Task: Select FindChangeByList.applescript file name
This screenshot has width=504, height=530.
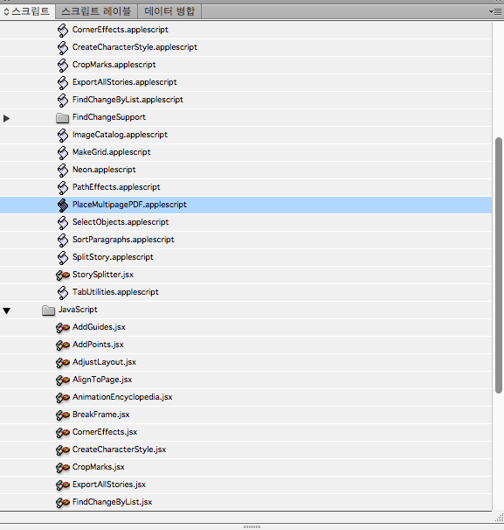Action: tap(128, 100)
